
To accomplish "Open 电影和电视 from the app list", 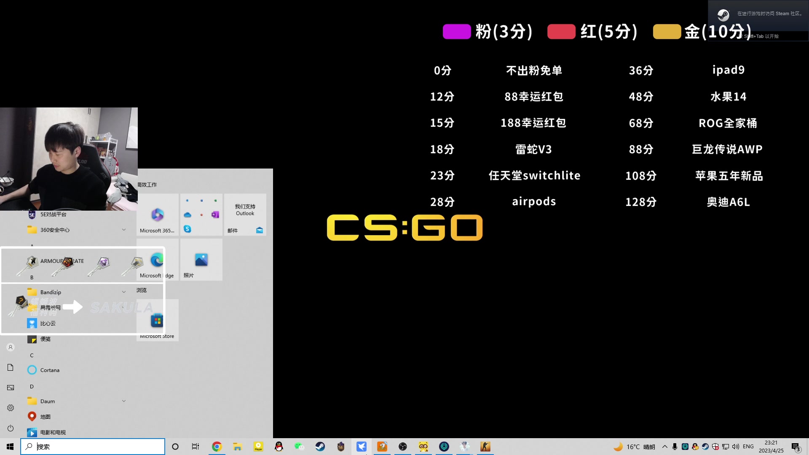I will (x=53, y=432).
